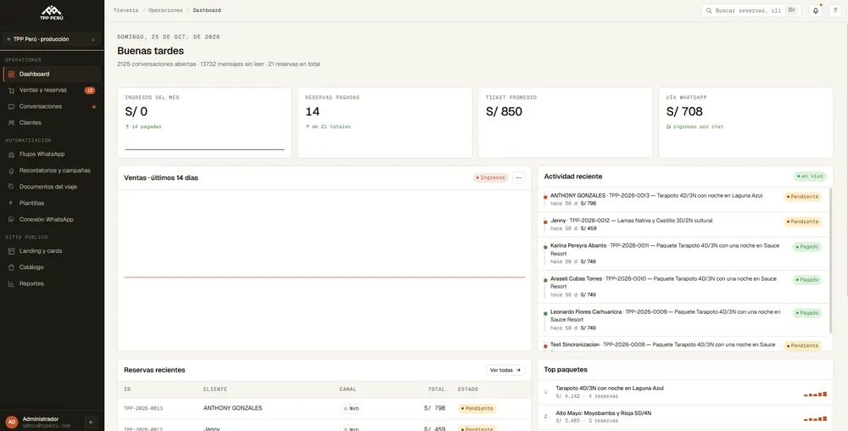The height and width of the screenshot is (431, 848).
Task: Click the ID column header
Action: (x=127, y=389)
